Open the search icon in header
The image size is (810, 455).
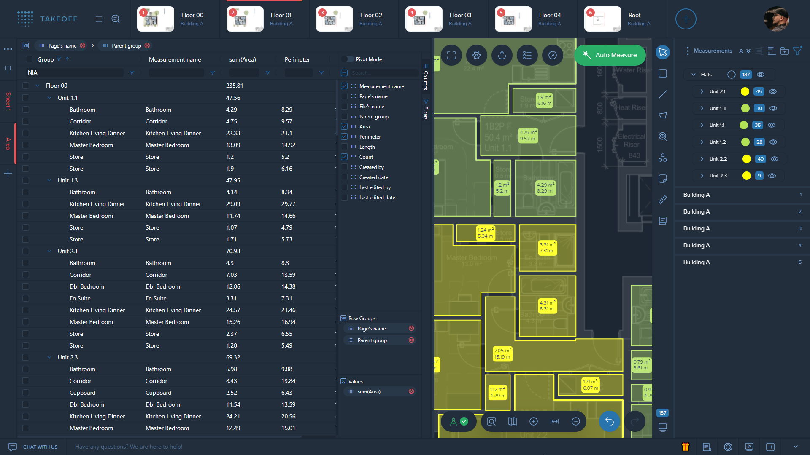[116, 19]
